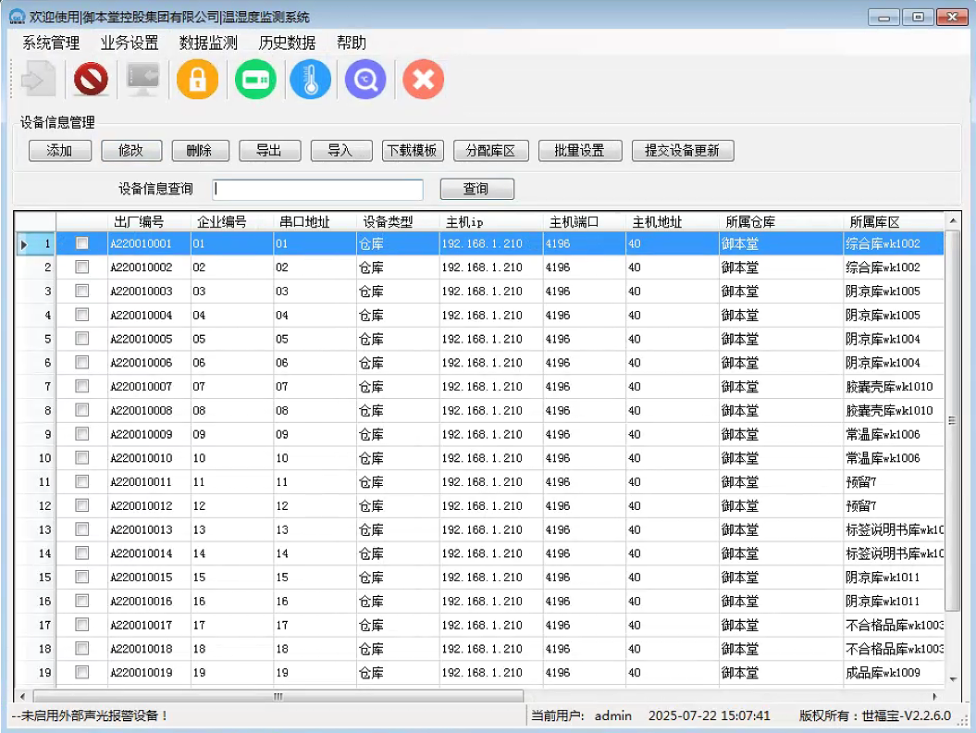The width and height of the screenshot is (976, 733).
Task: Open the purple temperature search icon
Action: tap(365, 80)
